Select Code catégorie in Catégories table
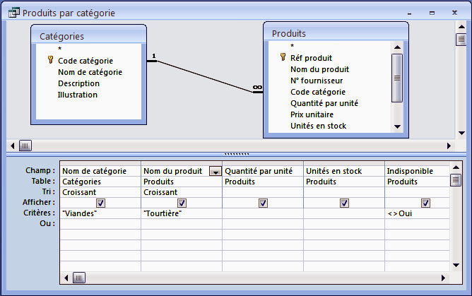Image resolution: width=472 pixels, height=296 pixels. (x=85, y=61)
